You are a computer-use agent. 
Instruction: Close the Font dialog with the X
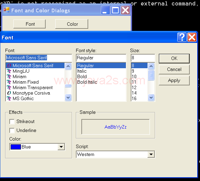point(192,37)
